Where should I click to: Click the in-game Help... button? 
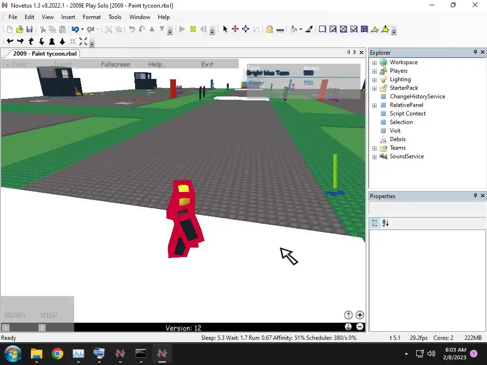(157, 64)
